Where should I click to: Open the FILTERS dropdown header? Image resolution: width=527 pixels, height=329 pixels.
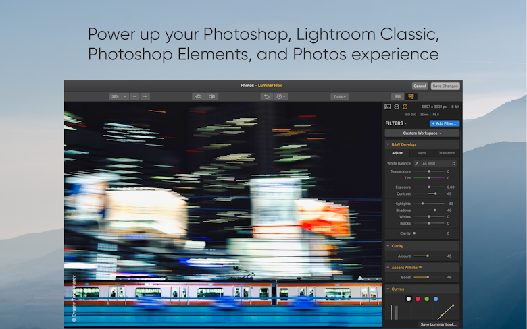(x=396, y=123)
